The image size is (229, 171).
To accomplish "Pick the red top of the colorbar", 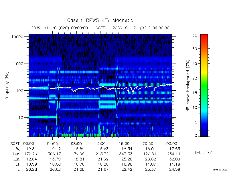I will (204, 36).
